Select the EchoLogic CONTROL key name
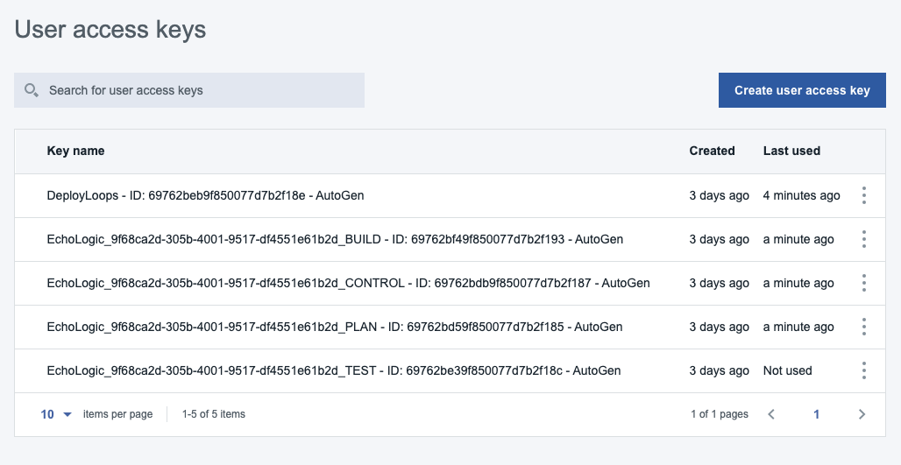This screenshot has height=465, width=901. (x=348, y=283)
